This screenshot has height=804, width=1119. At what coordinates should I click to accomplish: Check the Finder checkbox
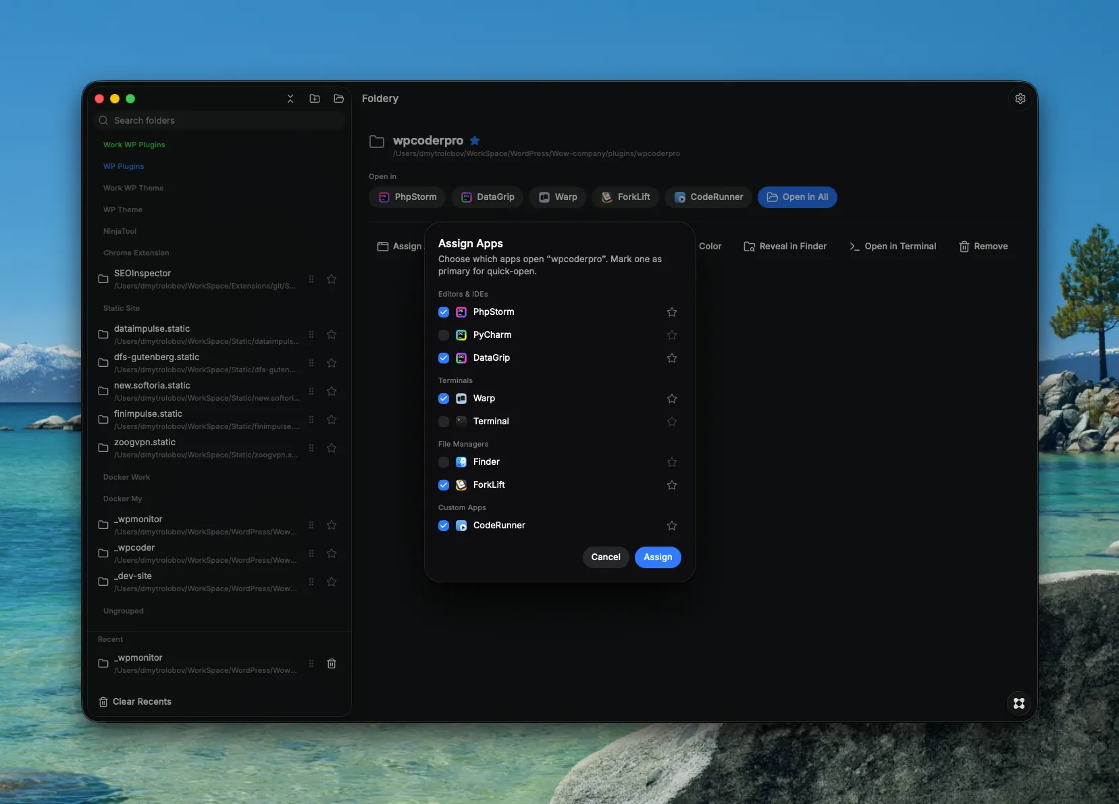(x=444, y=462)
